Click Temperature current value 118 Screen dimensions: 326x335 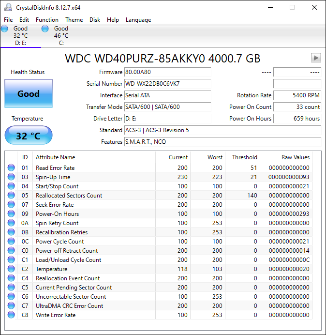pyautogui.click(x=182, y=269)
